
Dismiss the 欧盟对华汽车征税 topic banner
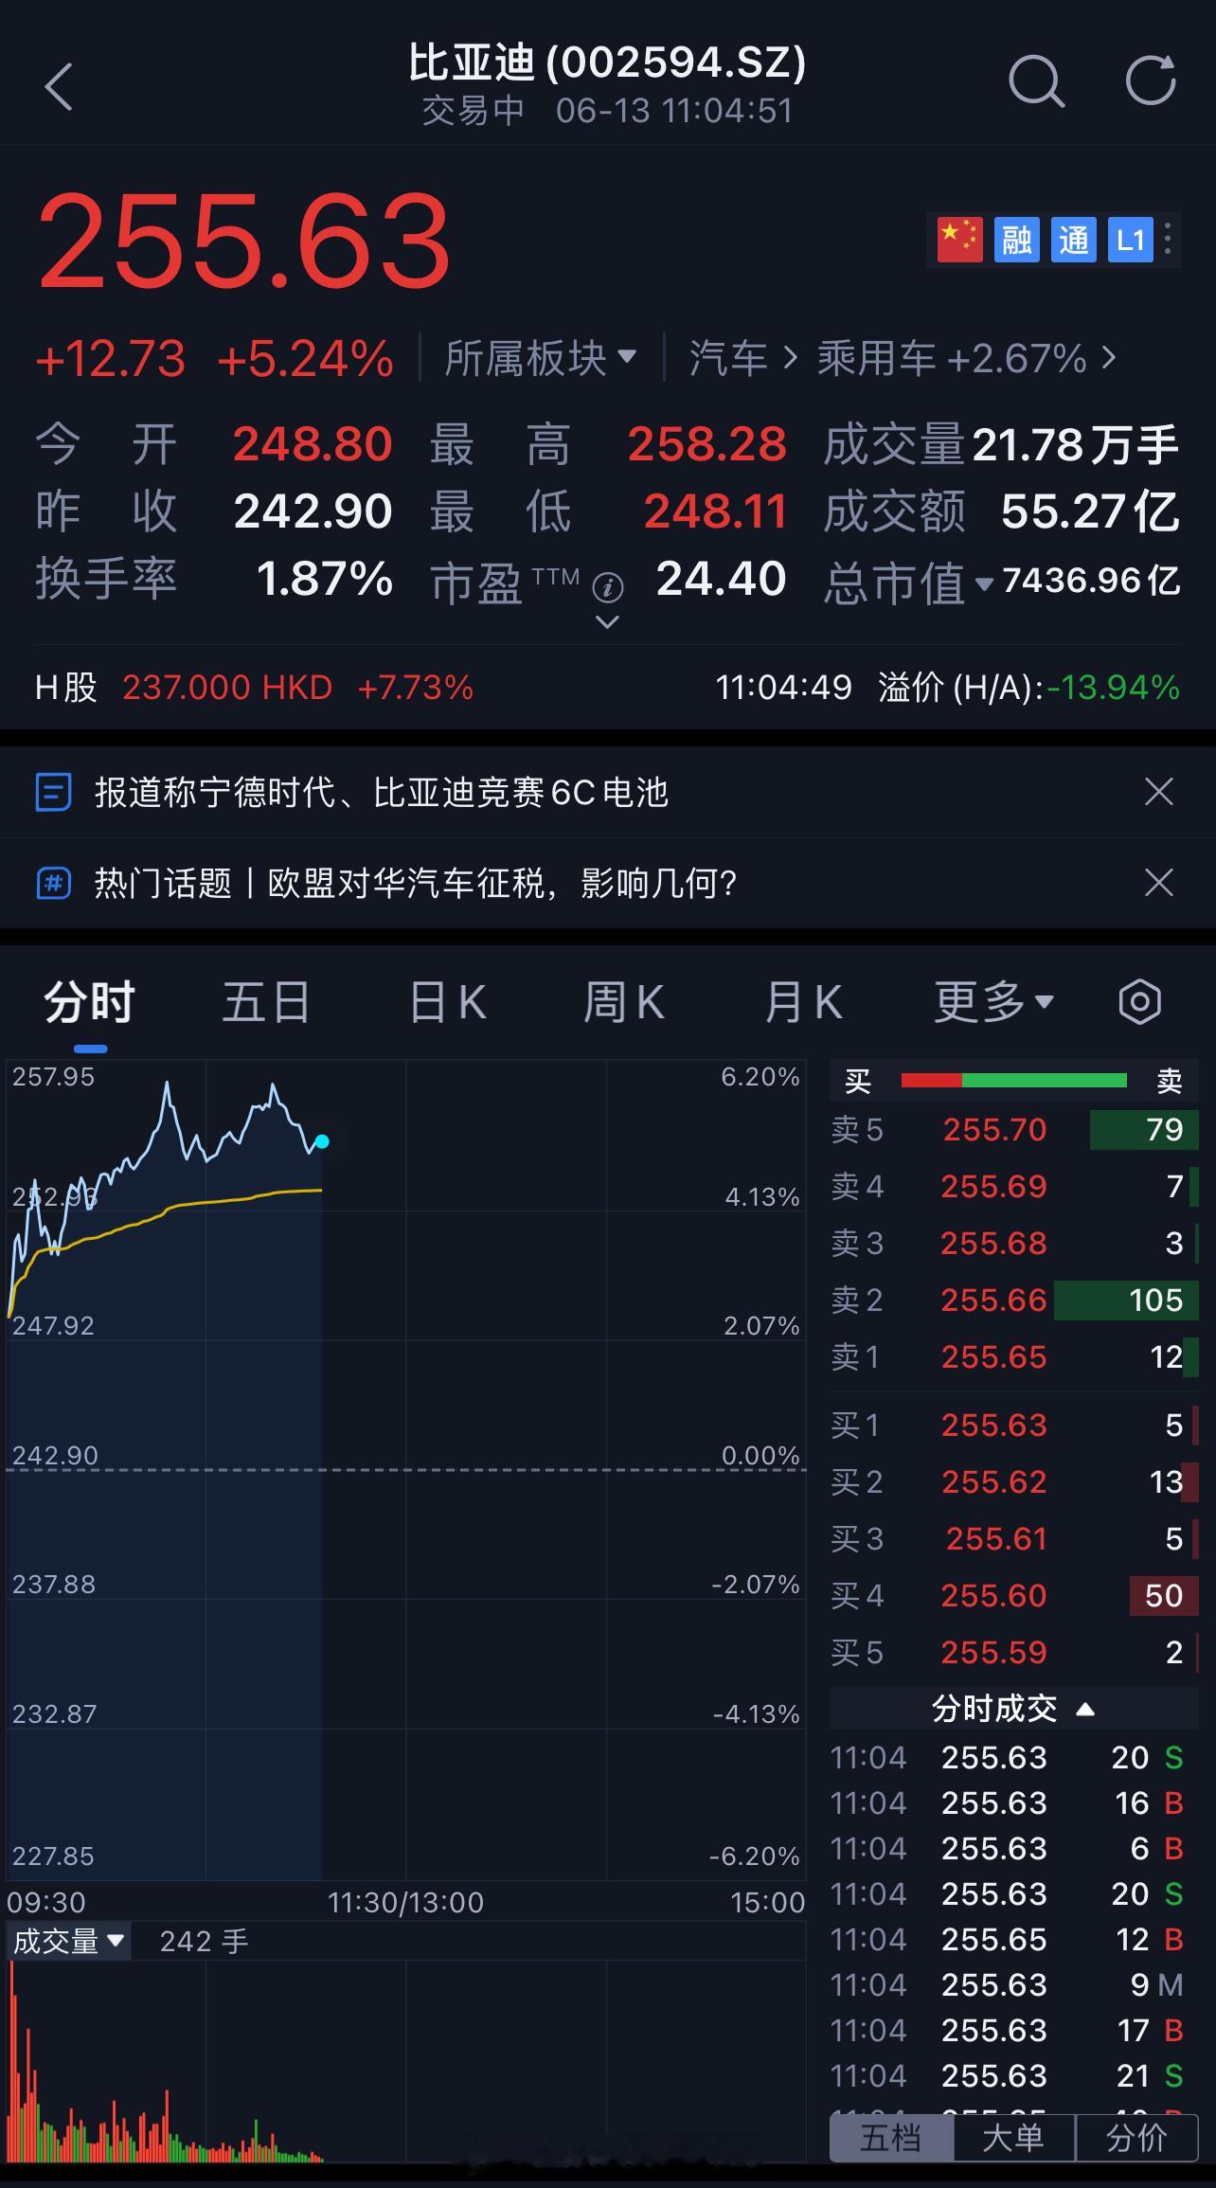(1159, 883)
